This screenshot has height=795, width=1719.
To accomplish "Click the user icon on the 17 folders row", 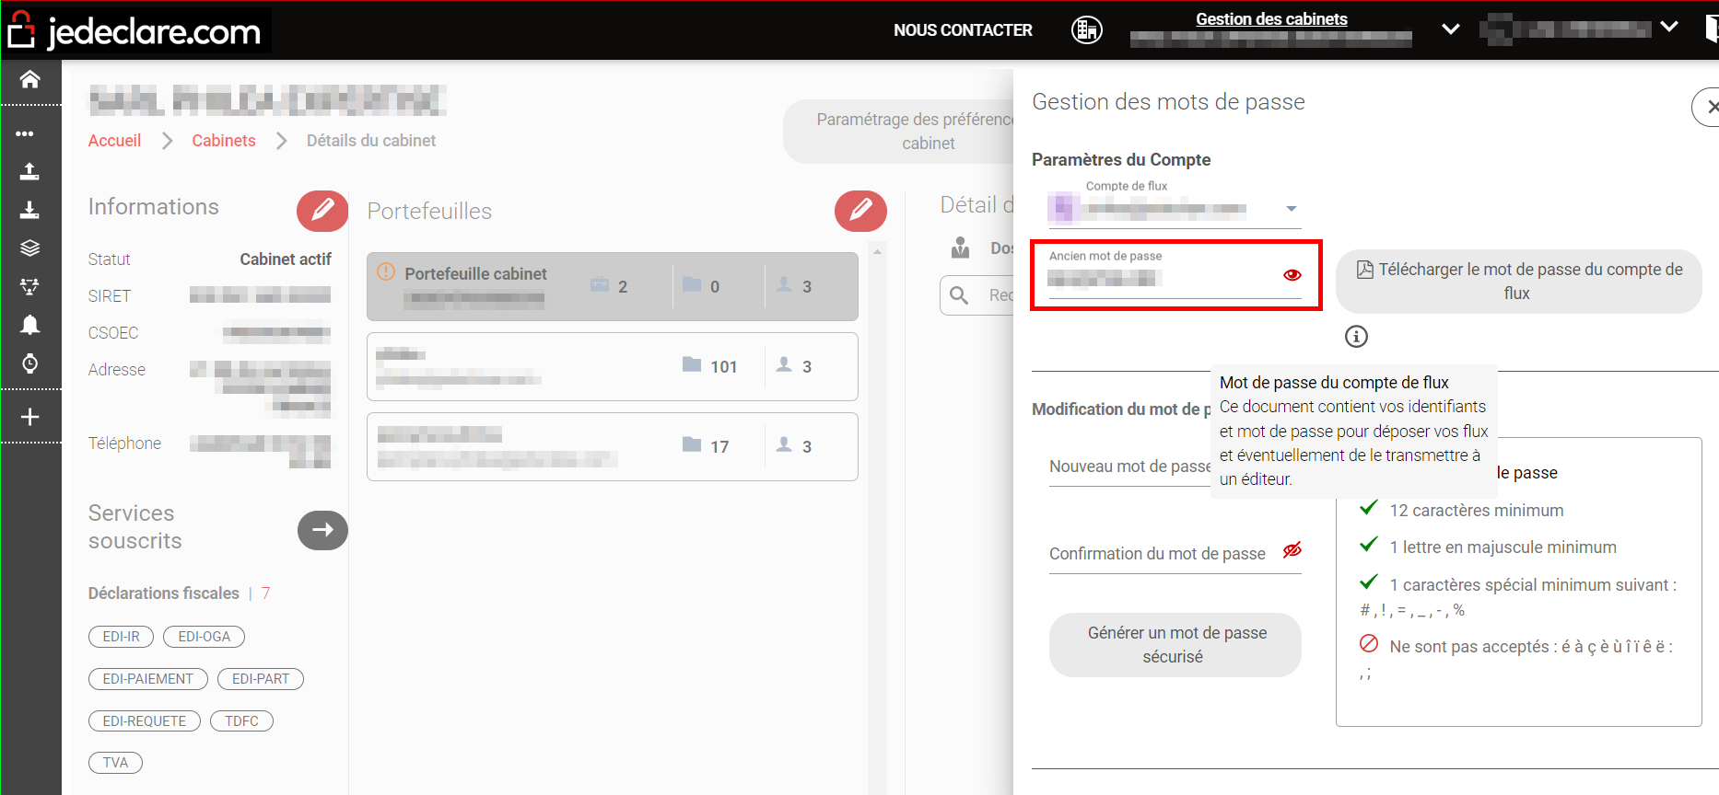I will (784, 444).
